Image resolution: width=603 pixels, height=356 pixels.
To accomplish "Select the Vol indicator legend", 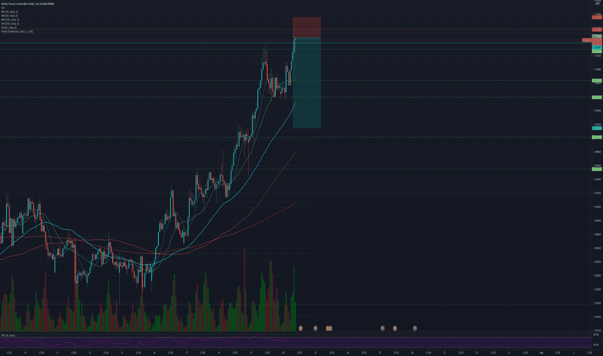I will (3, 8).
